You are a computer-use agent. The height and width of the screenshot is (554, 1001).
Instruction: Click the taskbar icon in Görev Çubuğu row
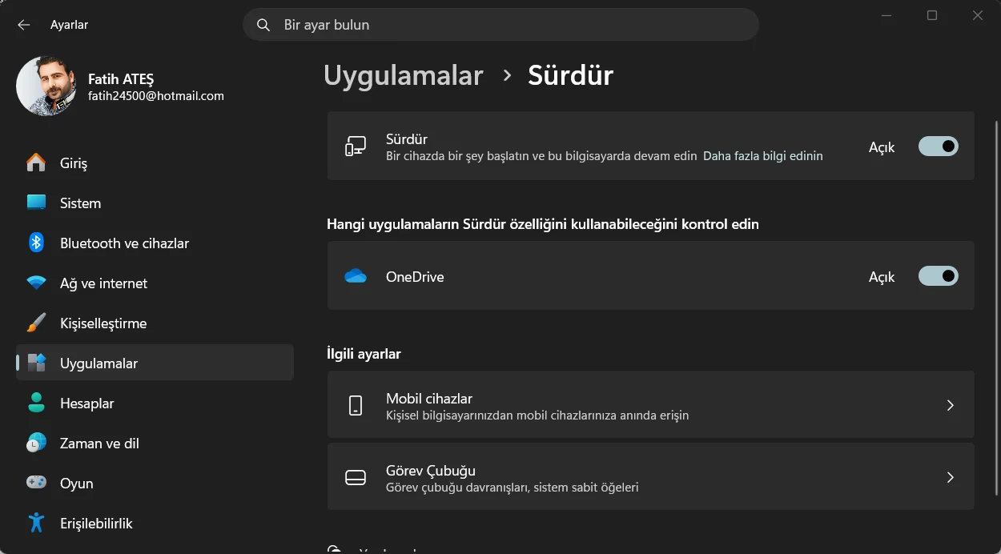coord(356,477)
